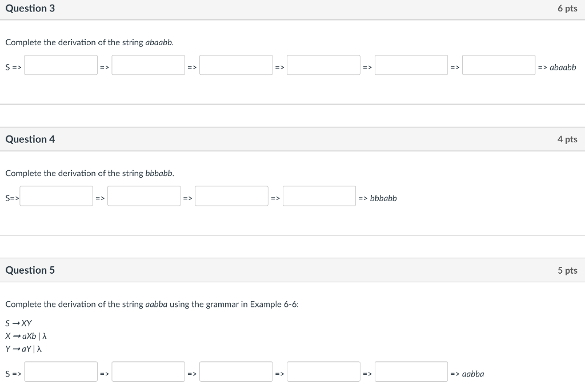Viewport: 585px width, 388px height.
Task: Select the Question 5 header
Action: pyautogui.click(x=30, y=270)
